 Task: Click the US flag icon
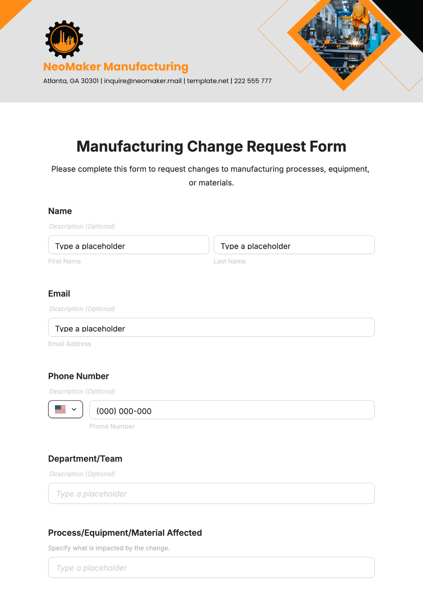pyautogui.click(x=60, y=409)
